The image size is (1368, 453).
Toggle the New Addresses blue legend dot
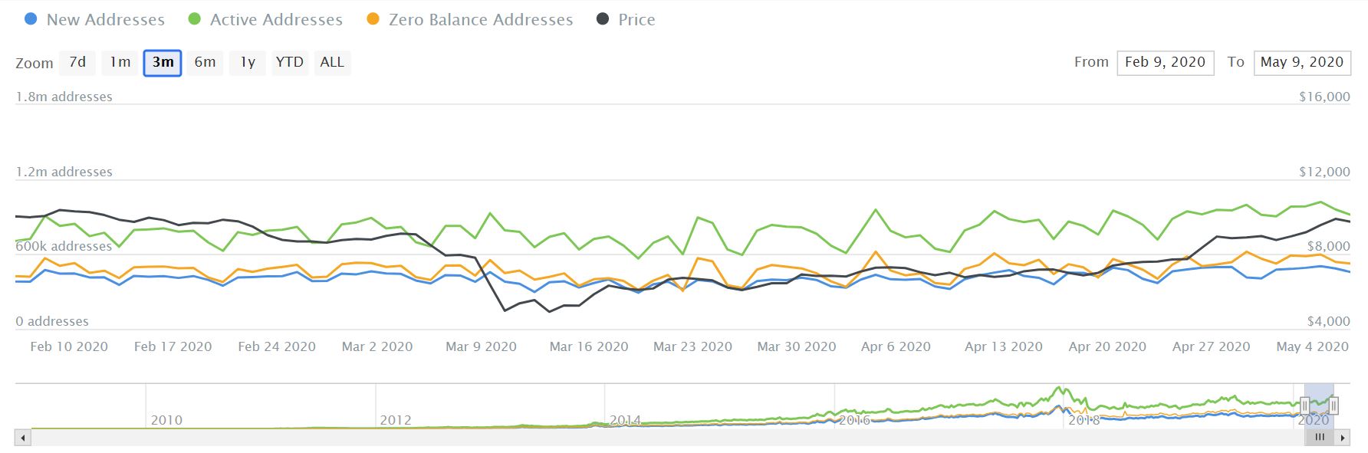click(31, 20)
